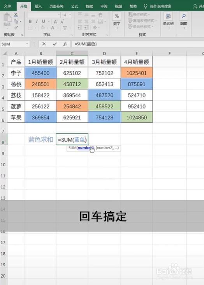Screen dimensions: 204x285
Task: Toggle Wrap Text icon
Action: [100, 14]
